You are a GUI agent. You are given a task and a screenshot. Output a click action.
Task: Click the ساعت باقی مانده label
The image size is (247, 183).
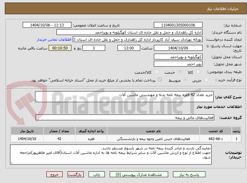click(x=33, y=48)
